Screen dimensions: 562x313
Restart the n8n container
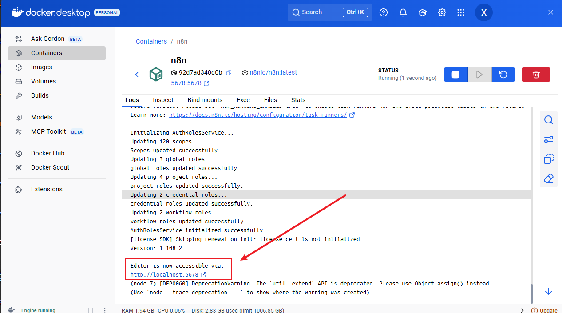pos(503,75)
